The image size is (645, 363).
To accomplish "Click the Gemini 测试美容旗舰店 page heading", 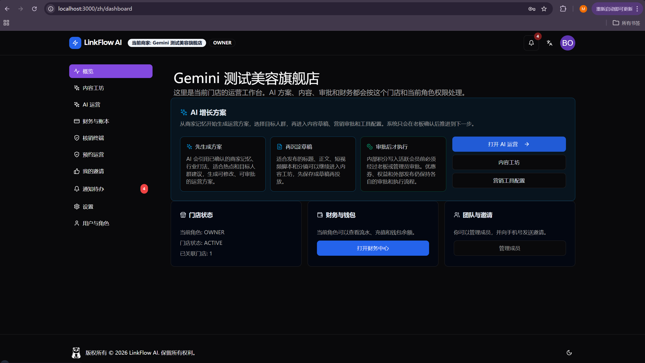I will pos(246,78).
